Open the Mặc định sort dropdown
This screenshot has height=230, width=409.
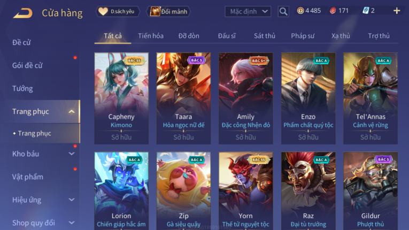point(248,11)
